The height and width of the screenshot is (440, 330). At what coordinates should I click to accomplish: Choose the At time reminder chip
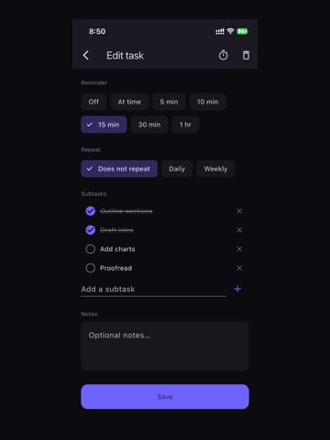129,102
